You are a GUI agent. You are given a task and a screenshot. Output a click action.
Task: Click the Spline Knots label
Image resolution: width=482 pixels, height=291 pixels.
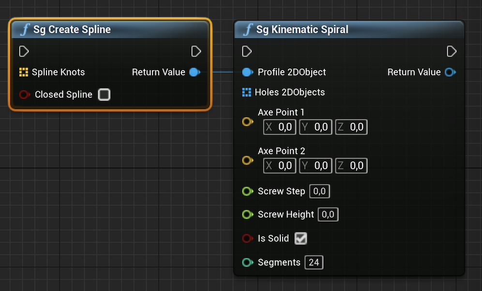(59, 72)
